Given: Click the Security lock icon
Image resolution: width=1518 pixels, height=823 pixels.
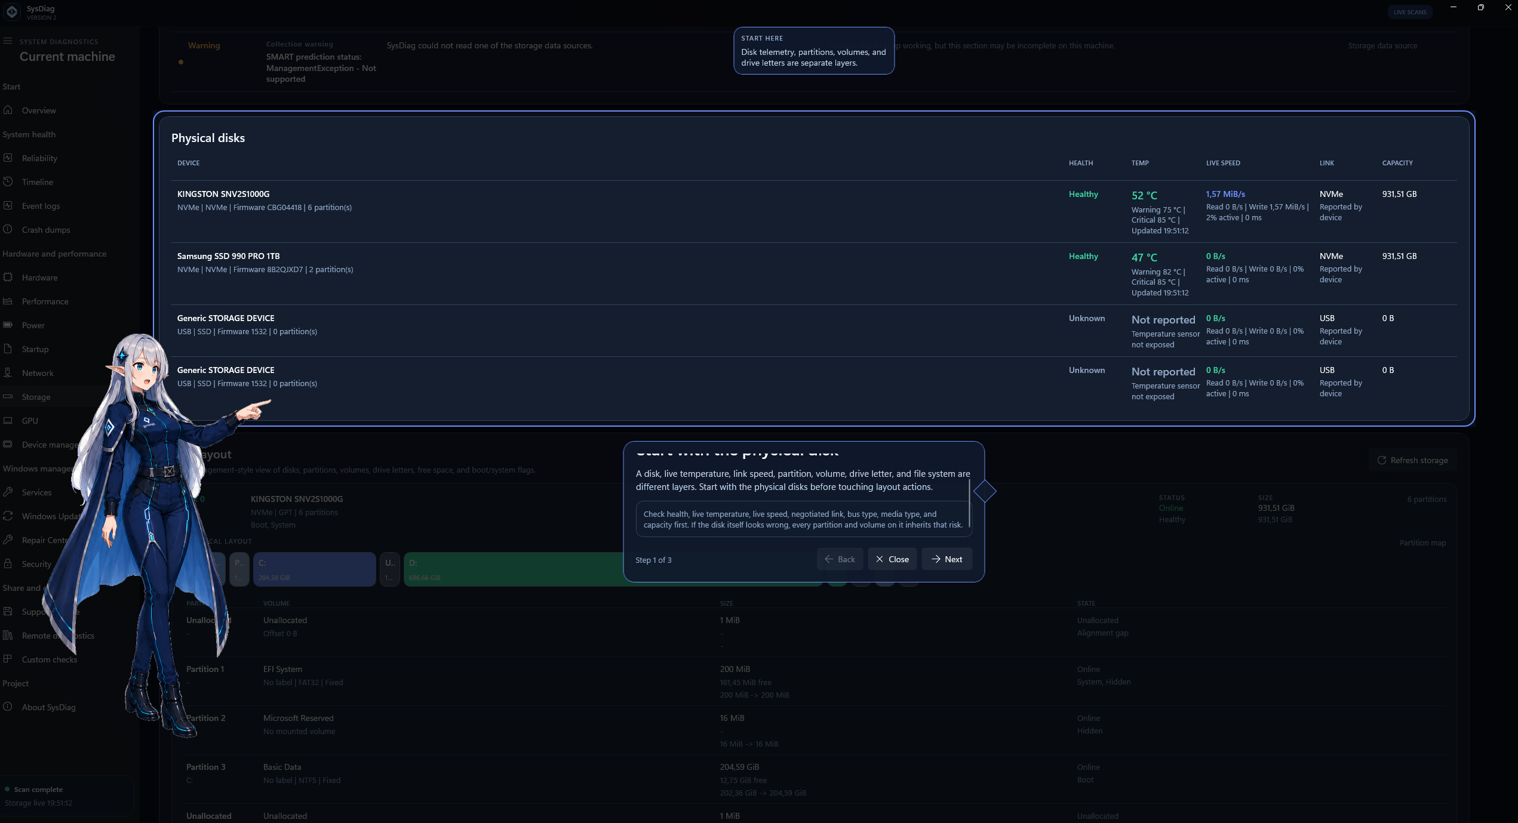Looking at the screenshot, I should pyautogui.click(x=8, y=563).
